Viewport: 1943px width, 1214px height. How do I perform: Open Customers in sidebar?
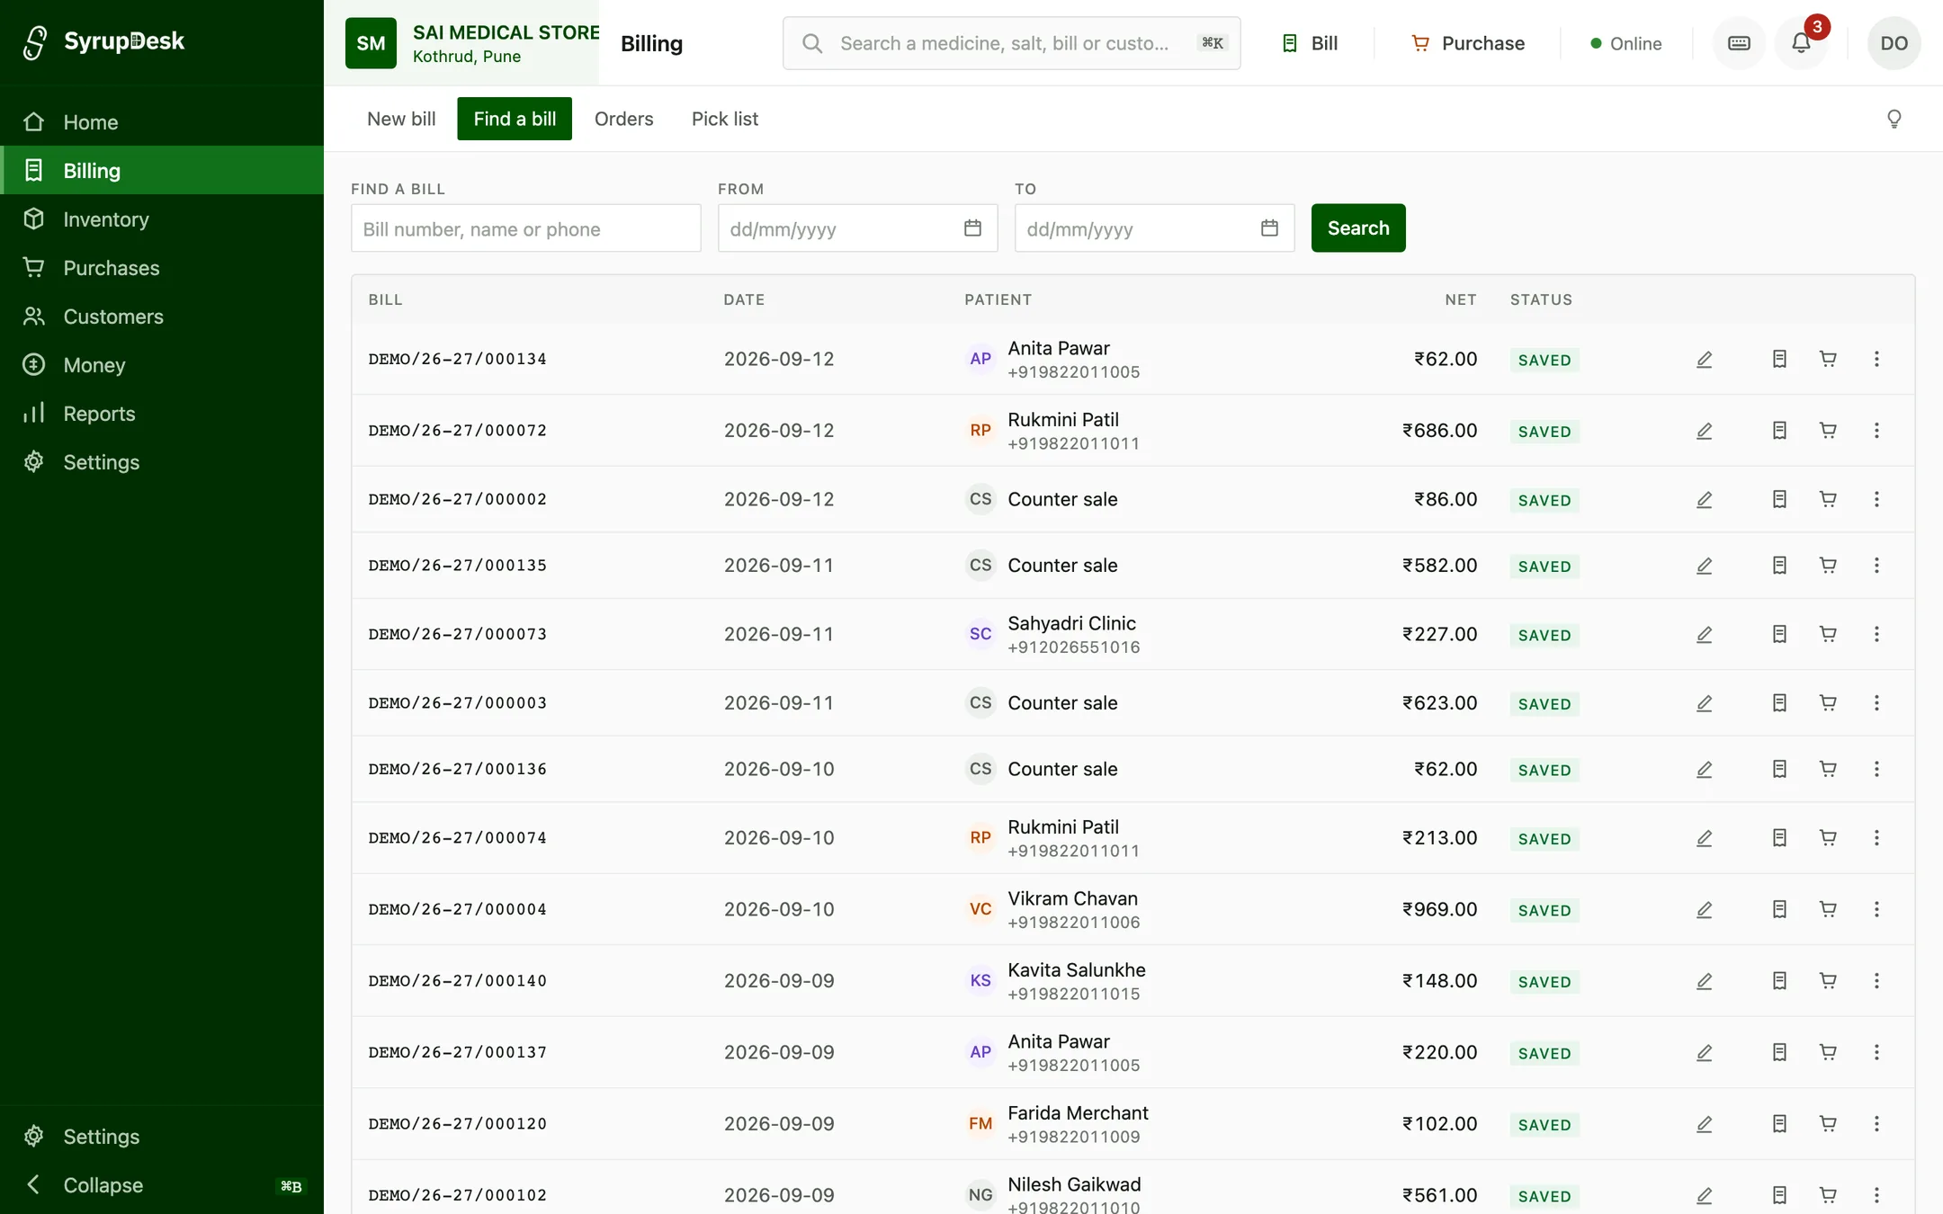(x=162, y=317)
